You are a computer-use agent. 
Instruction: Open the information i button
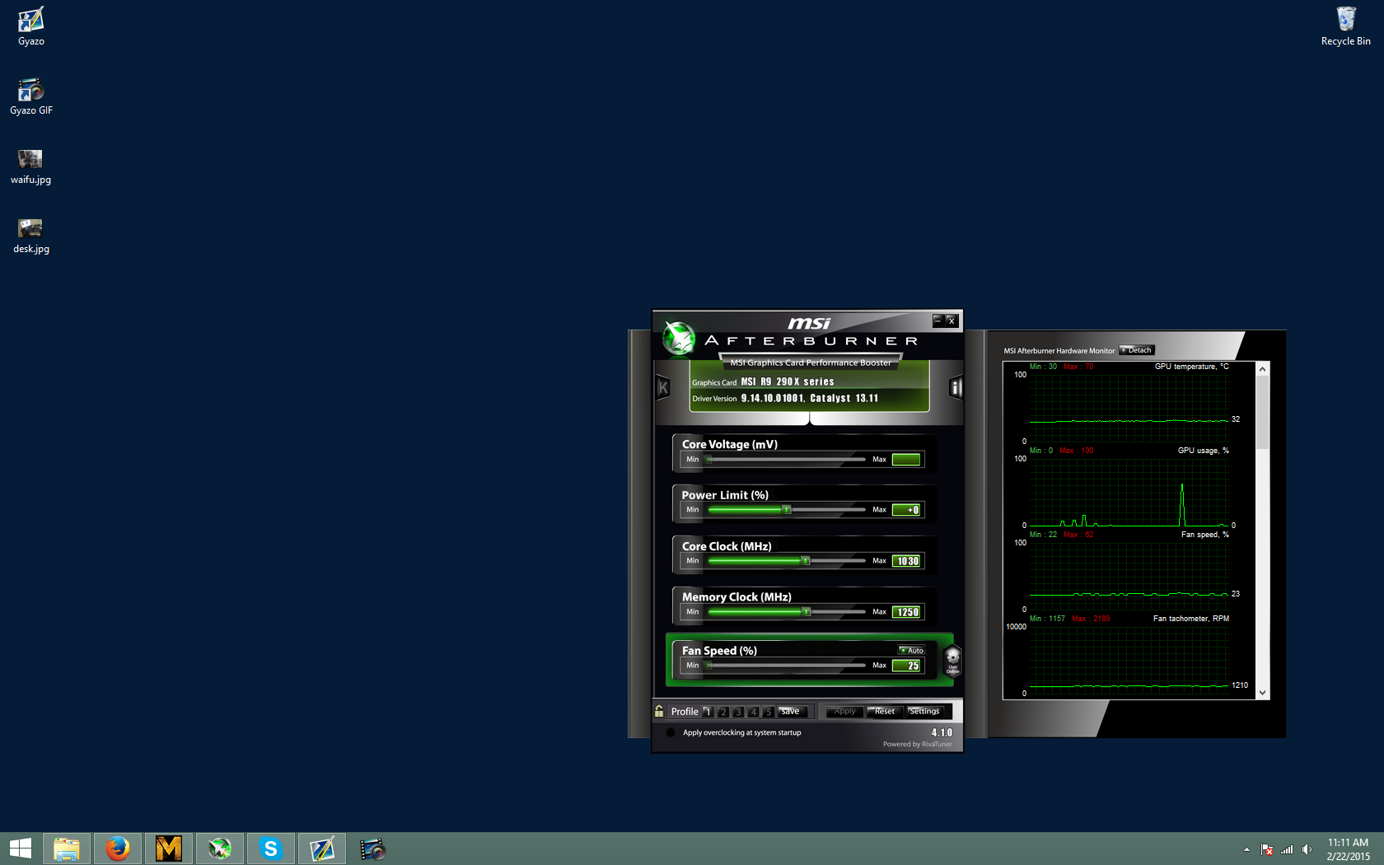[956, 387]
